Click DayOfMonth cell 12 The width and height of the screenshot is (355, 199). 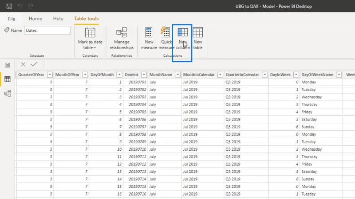coord(119,164)
